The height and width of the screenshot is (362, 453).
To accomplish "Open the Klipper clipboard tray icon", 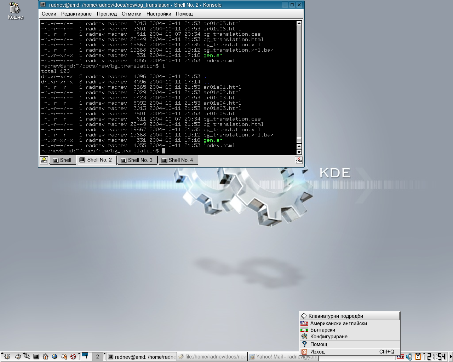I will pos(418,357).
